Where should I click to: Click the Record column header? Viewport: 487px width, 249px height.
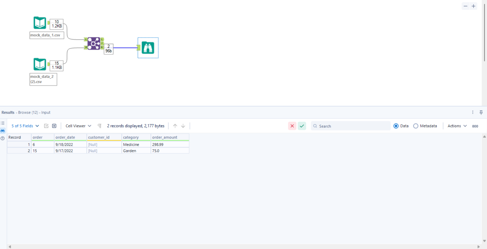click(x=19, y=137)
